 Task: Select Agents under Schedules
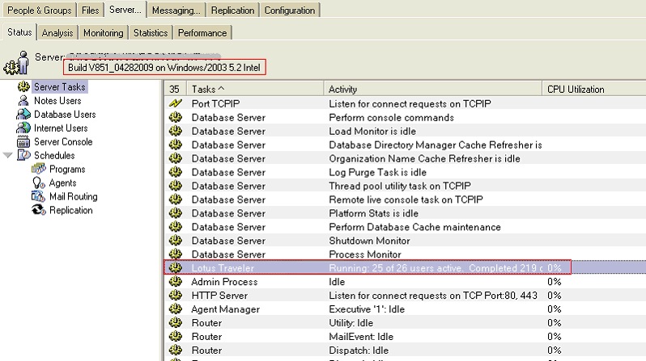[x=62, y=183]
